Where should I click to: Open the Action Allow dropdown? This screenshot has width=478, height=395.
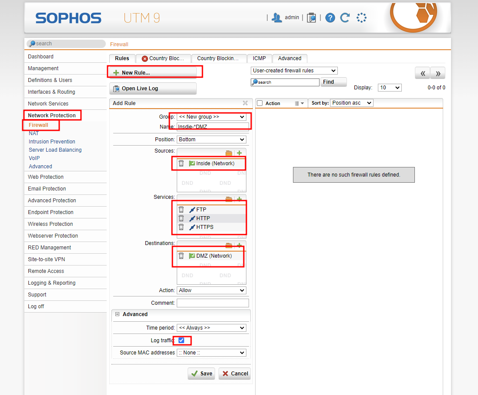(212, 290)
